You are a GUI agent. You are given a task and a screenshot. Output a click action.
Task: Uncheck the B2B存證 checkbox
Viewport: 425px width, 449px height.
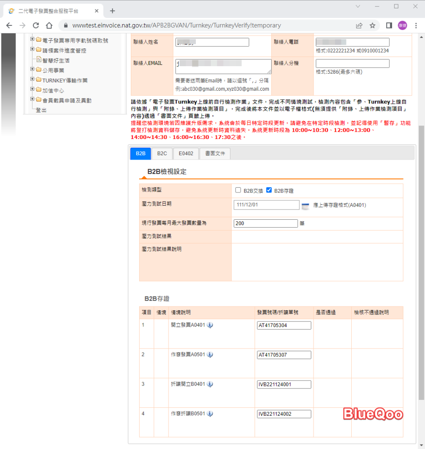coord(269,190)
